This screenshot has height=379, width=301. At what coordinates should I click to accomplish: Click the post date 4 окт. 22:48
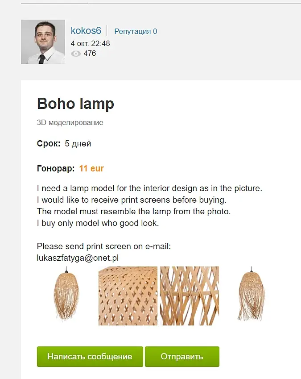point(90,43)
